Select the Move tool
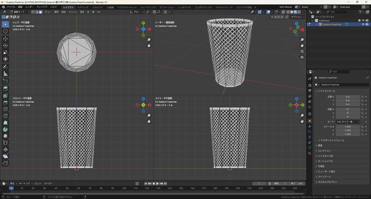The height and width of the screenshot is (199, 371). (x=5, y=39)
